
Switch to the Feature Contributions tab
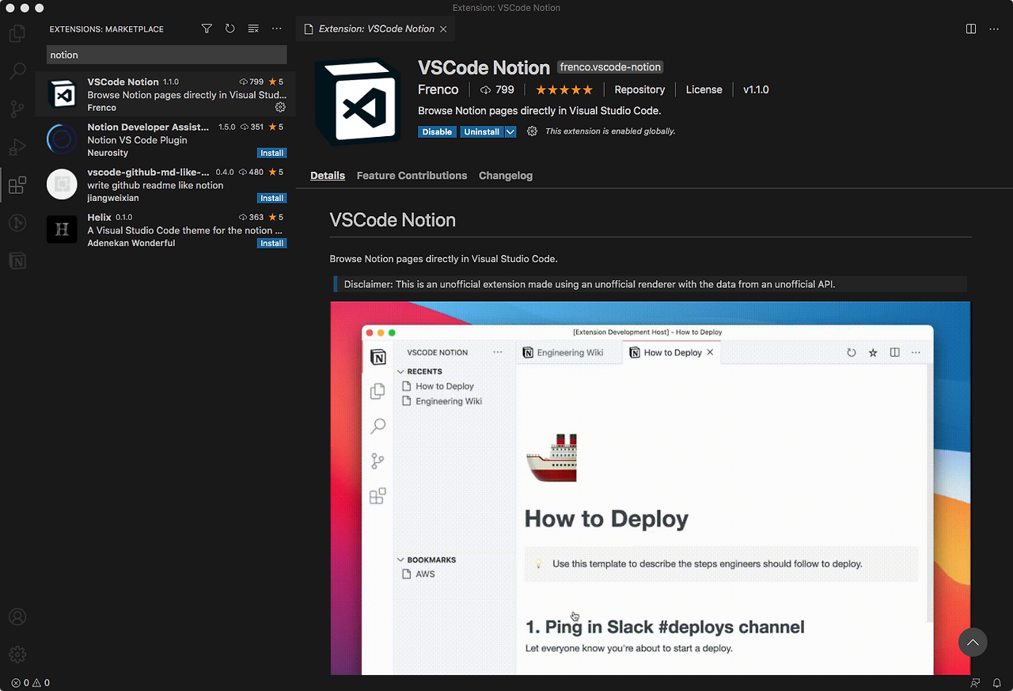coord(412,176)
